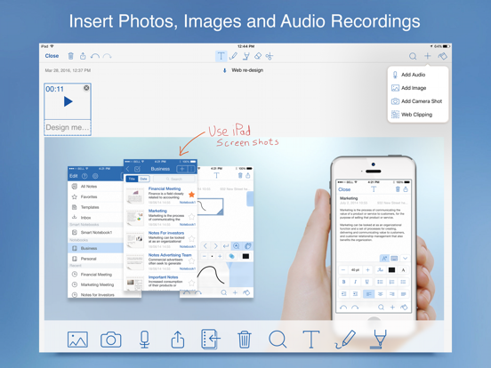
Task: Choose Add Camera Shot from popup menu
Action: coord(418,101)
